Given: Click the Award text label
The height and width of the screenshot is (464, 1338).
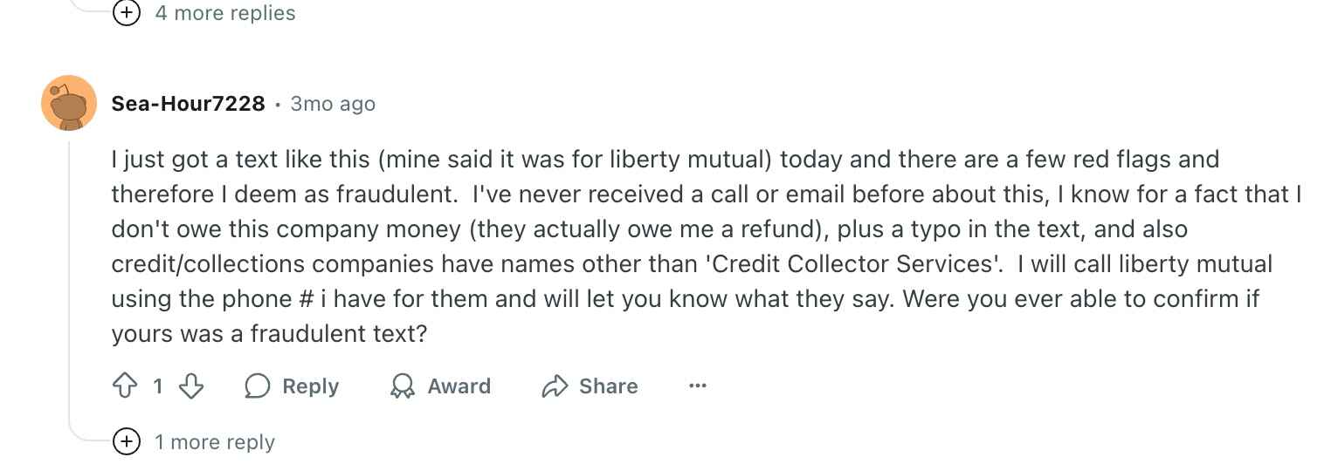Looking at the screenshot, I should click(x=459, y=386).
